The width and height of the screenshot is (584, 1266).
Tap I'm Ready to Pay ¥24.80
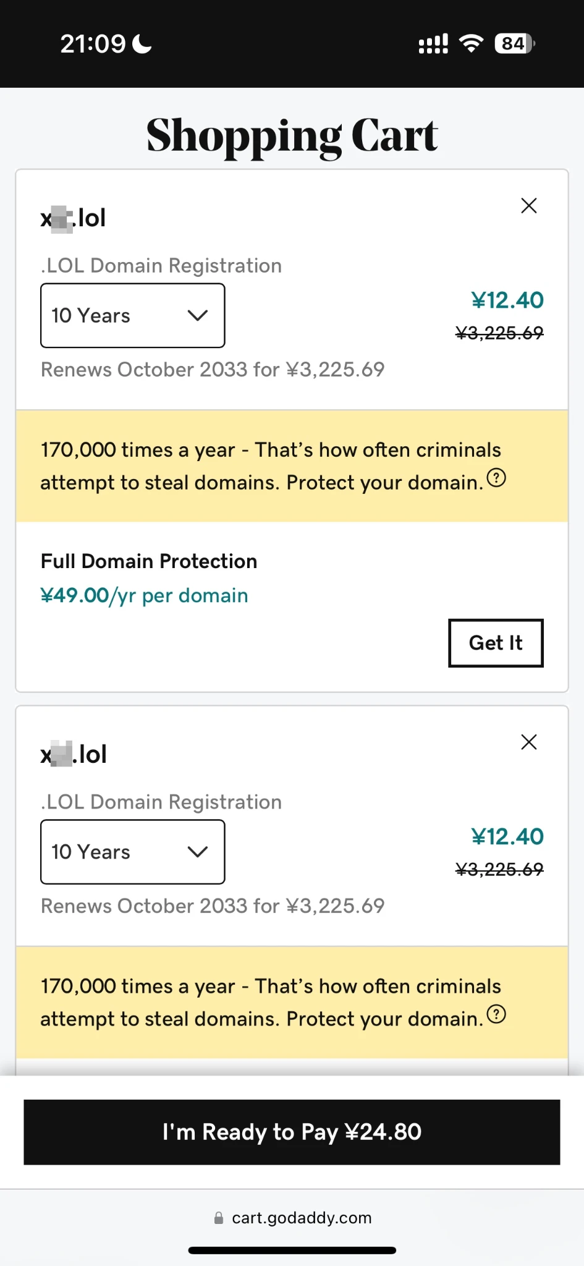pos(292,1132)
